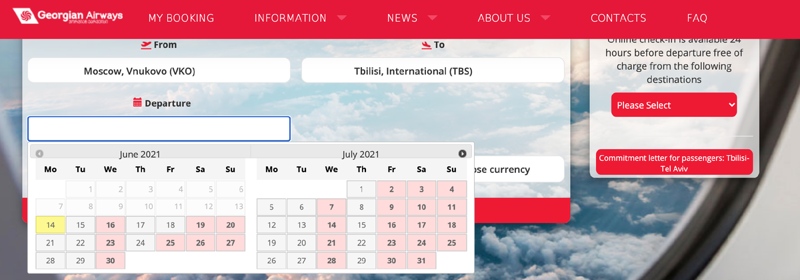This screenshot has width=800, height=280.
Task: Click the arrival airplane icon beside To
Action: (427, 45)
